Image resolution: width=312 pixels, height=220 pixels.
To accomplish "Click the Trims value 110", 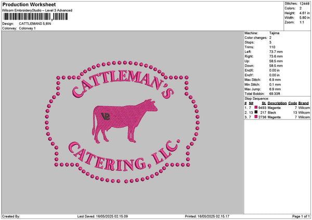I will (x=272, y=47).
